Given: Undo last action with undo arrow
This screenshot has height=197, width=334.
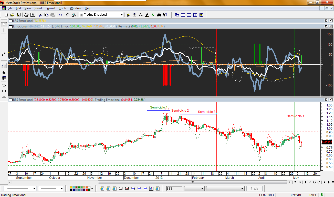Looking at the screenshot, I should point(60,15).
